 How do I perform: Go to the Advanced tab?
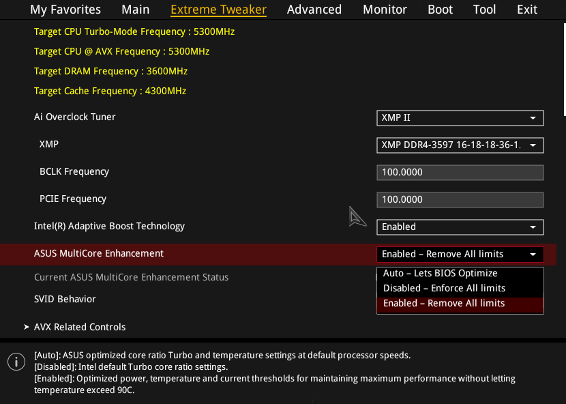(314, 10)
